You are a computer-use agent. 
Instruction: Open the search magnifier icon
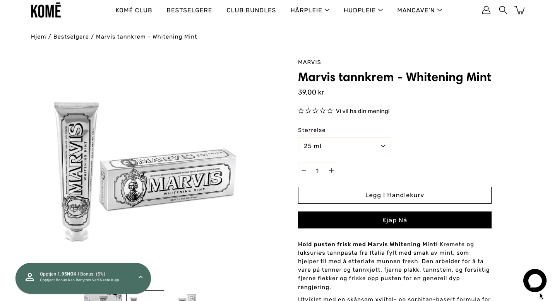503,10
